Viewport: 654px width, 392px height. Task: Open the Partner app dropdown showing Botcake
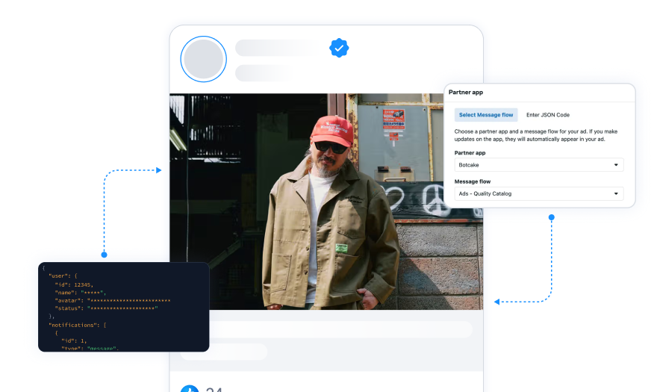pos(539,165)
